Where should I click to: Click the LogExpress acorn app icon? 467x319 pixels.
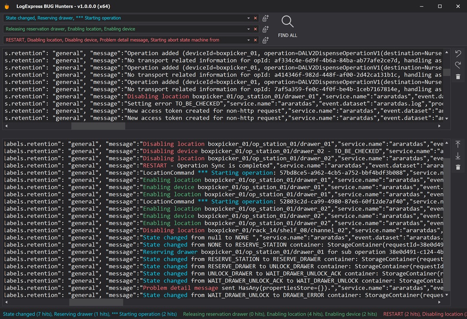tap(6, 6)
